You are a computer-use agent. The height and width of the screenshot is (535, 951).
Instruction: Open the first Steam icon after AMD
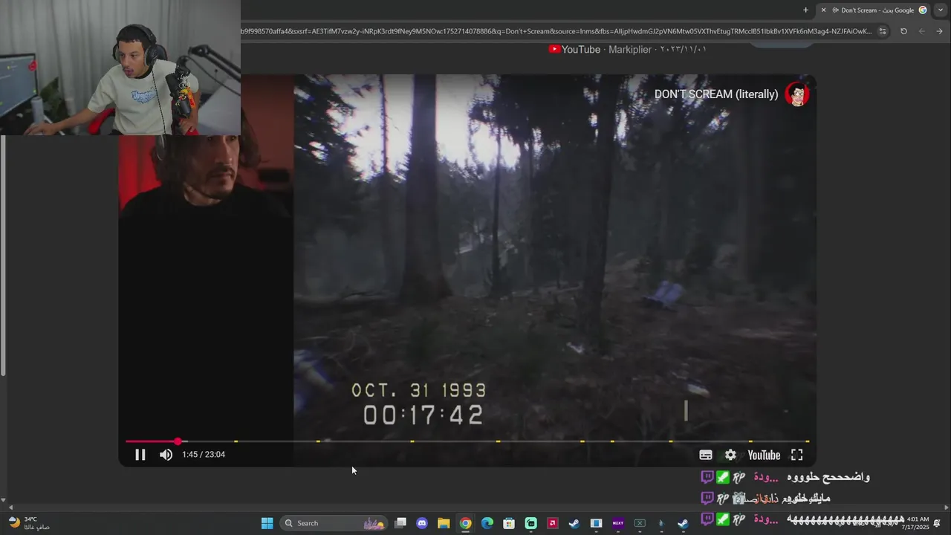pyautogui.click(x=574, y=523)
